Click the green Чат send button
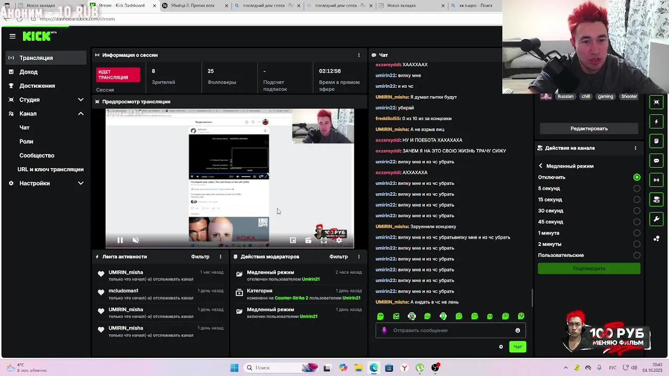 [517, 347]
